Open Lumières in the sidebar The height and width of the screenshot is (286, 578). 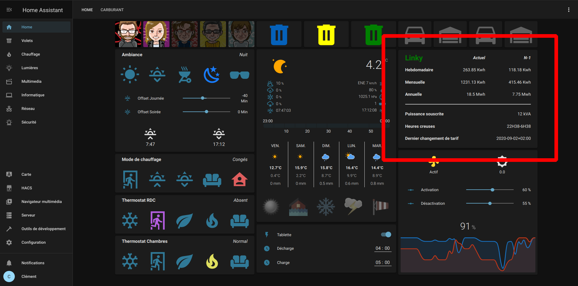(30, 68)
